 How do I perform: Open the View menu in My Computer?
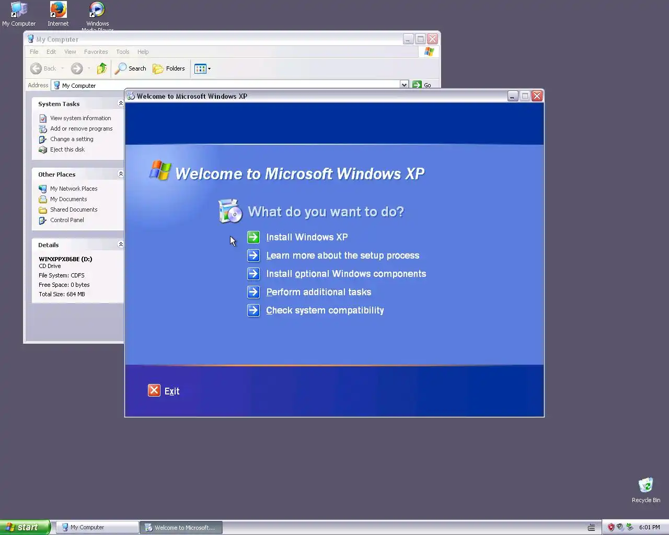coord(70,52)
